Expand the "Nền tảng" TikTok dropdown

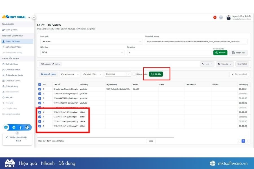[82, 52]
